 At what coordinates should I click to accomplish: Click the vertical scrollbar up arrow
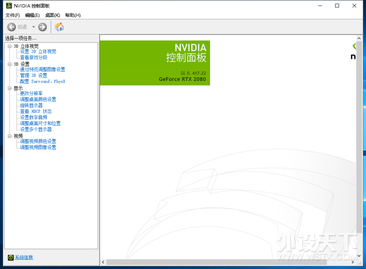point(359,38)
